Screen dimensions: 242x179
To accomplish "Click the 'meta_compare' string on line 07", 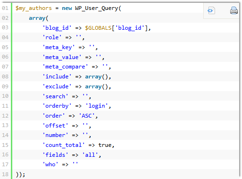I will coord(65,67).
